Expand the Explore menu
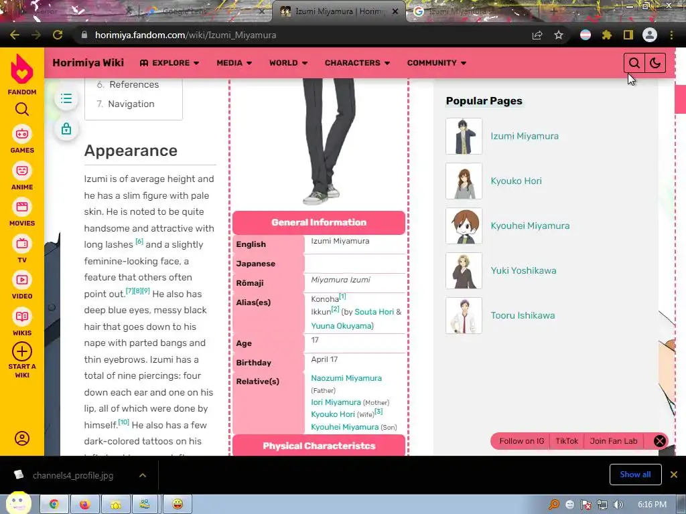686x514 pixels. tap(169, 63)
